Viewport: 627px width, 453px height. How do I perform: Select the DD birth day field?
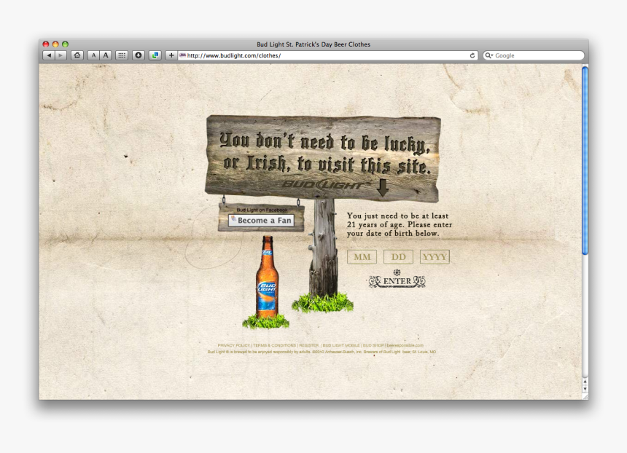point(398,257)
